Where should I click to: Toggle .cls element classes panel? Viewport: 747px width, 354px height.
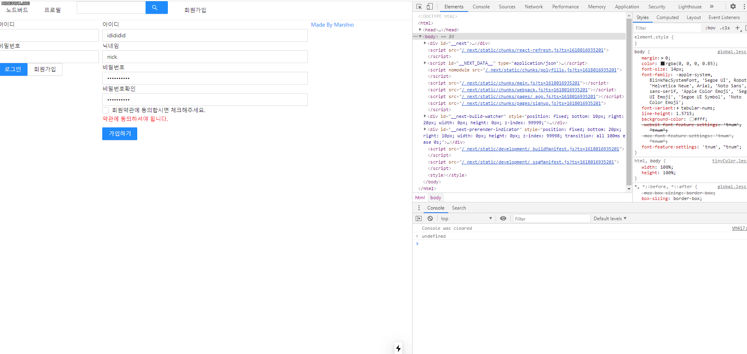pyautogui.click(x=725, y=28)
